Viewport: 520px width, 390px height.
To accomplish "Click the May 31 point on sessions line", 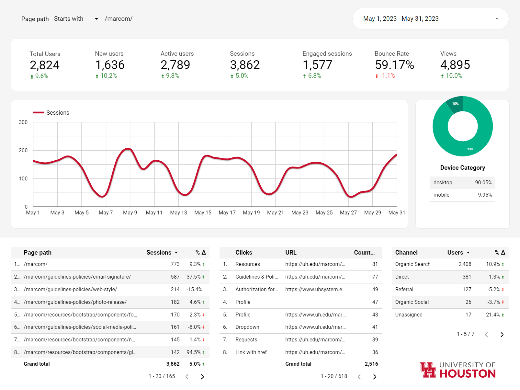I will [x=397, y=155].
